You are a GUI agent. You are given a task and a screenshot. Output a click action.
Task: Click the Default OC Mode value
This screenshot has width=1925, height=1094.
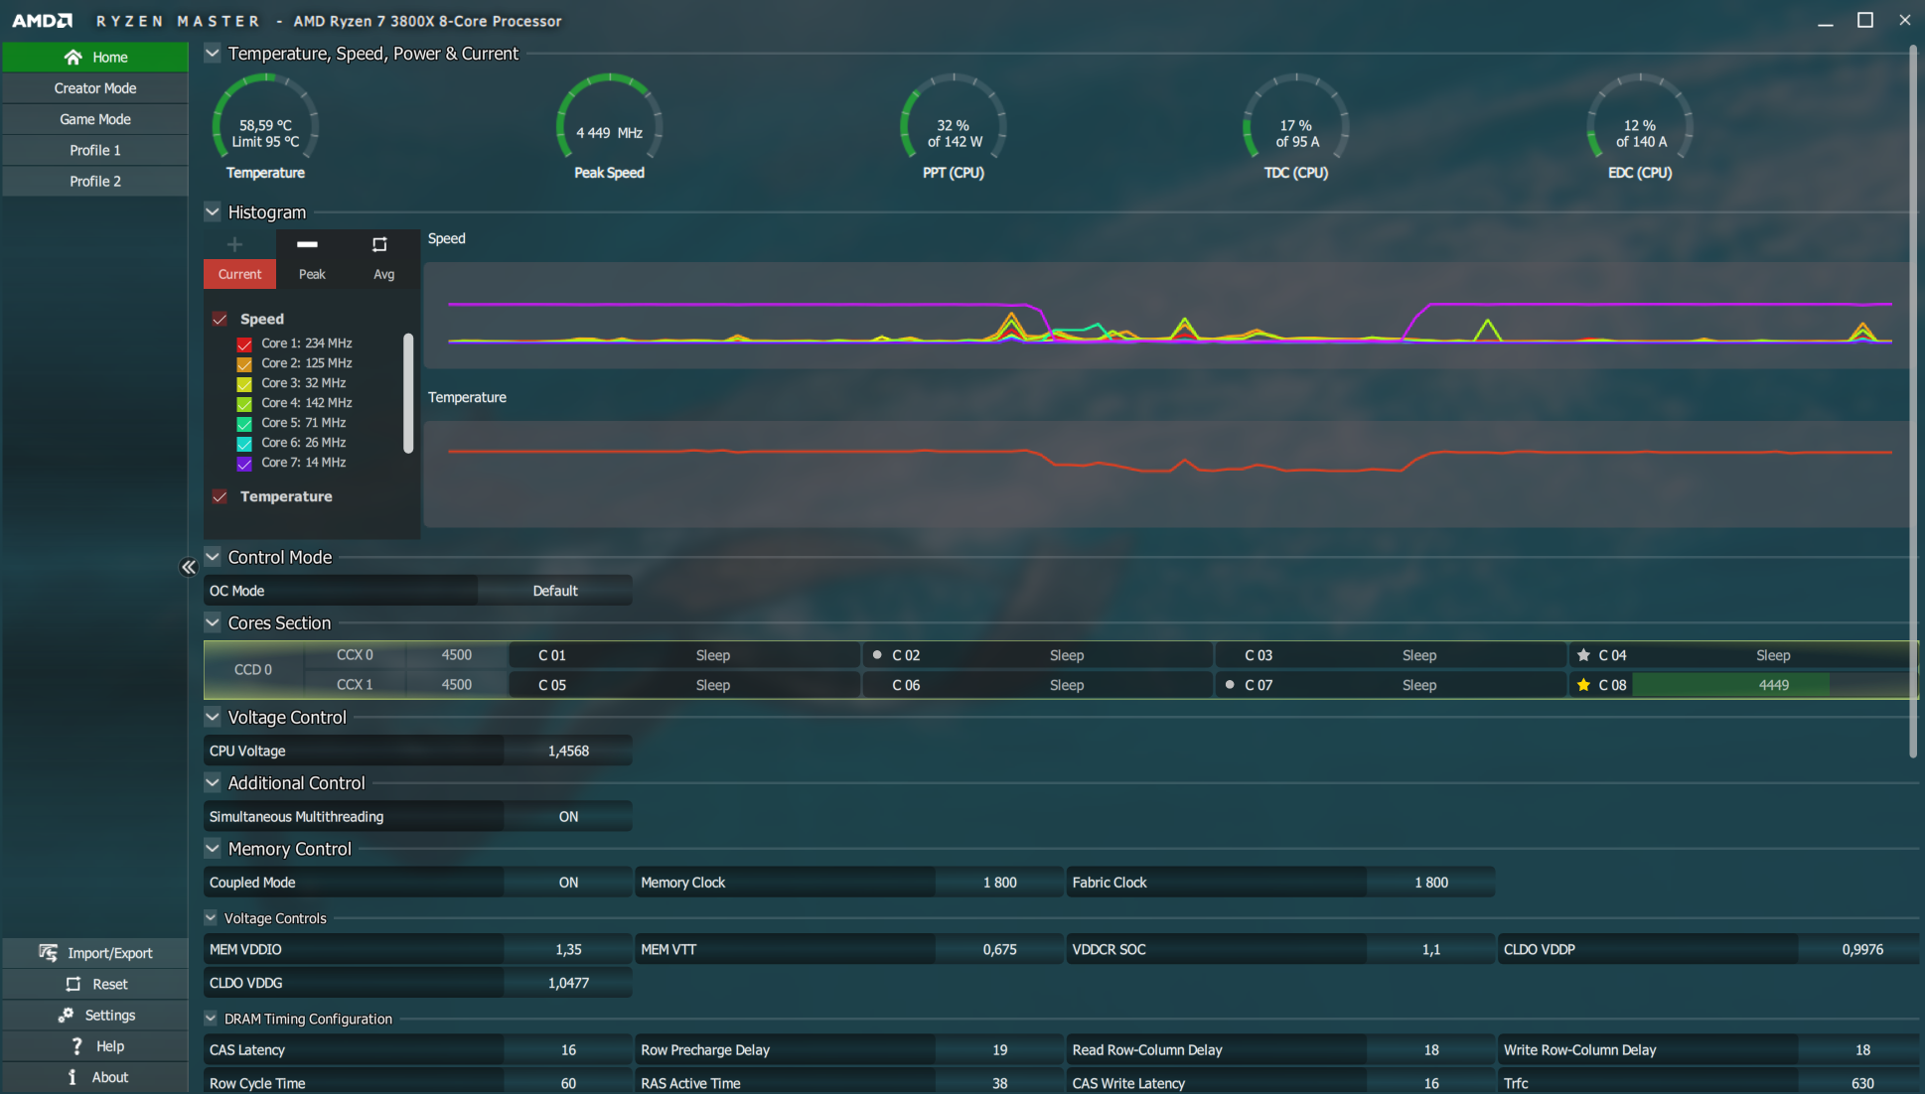pos(554,591)
